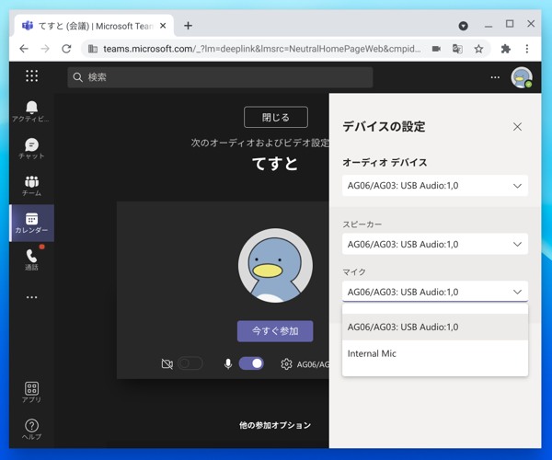Image resolution: width=552 pixels, height=460 pixels.
Task: Expand the audio device dropdown
Action: pos(435,186)
